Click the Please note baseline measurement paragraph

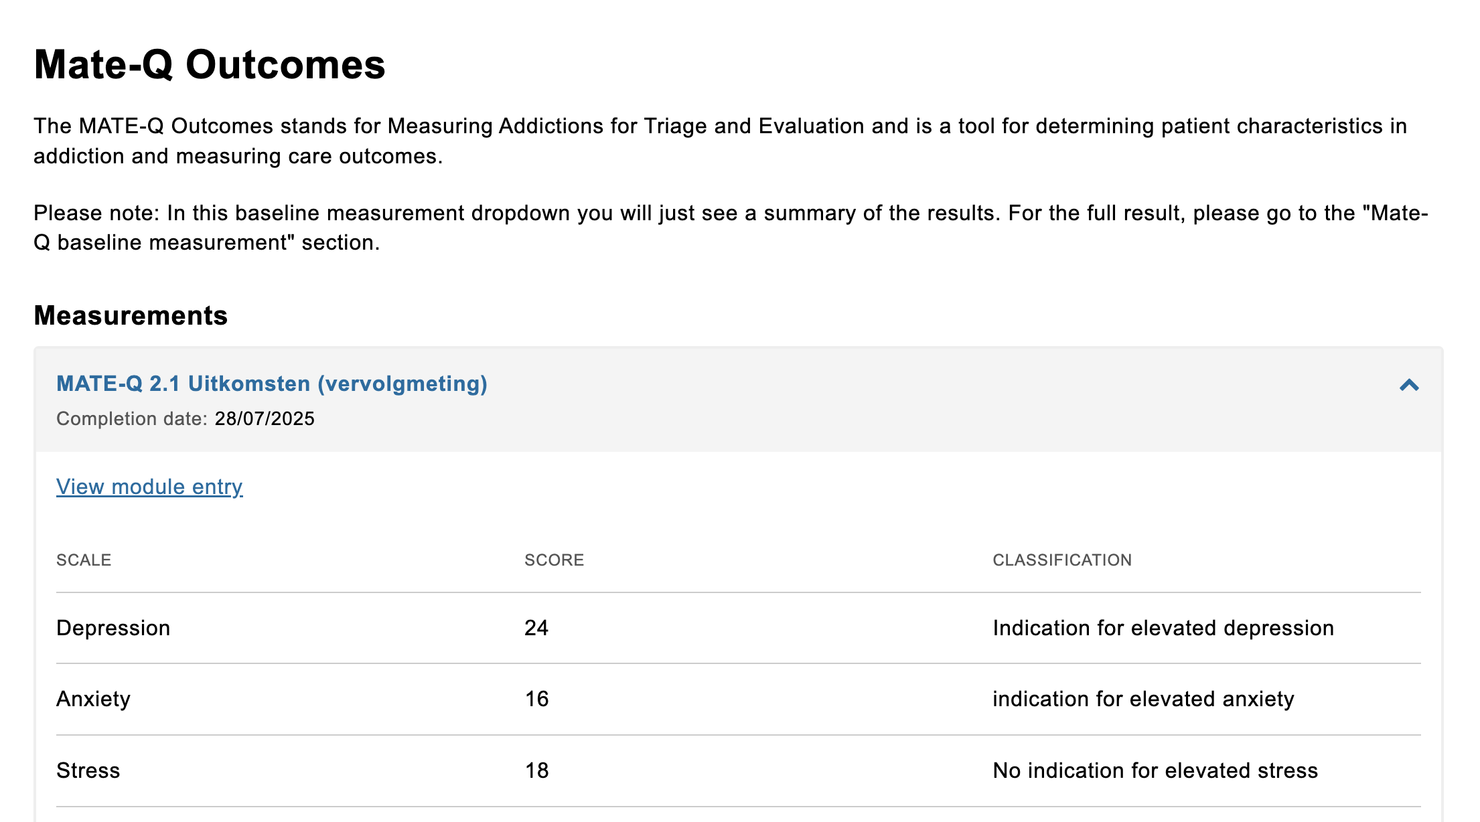point(730,228)
